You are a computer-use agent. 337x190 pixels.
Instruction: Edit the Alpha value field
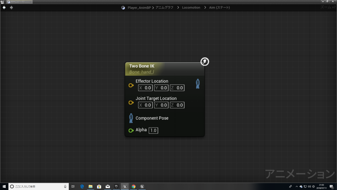(x=153, y=130)
